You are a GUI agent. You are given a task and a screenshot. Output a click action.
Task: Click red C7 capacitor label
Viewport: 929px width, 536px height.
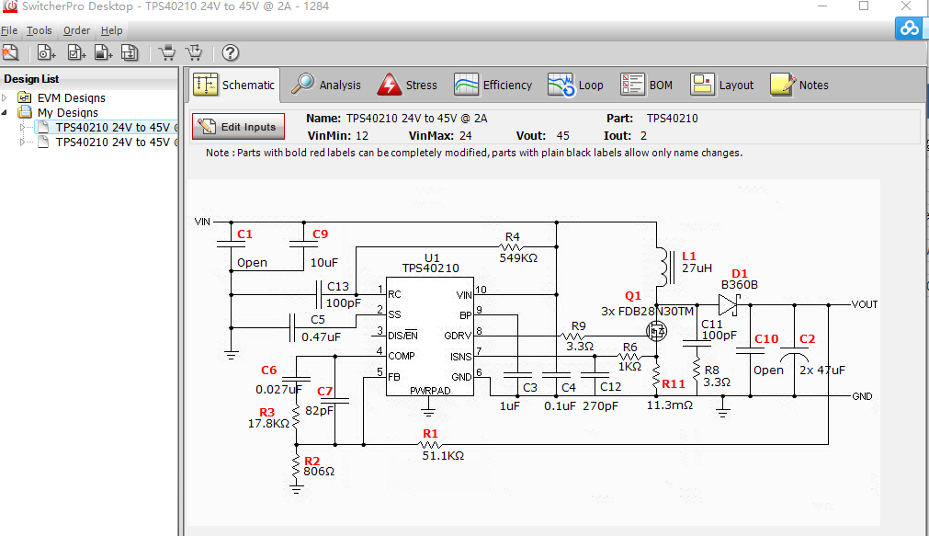coord(324,392)
